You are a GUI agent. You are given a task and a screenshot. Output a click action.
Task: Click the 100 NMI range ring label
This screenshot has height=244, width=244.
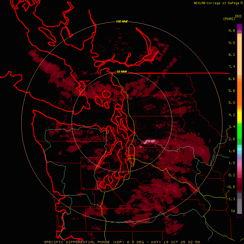point(122,21)
